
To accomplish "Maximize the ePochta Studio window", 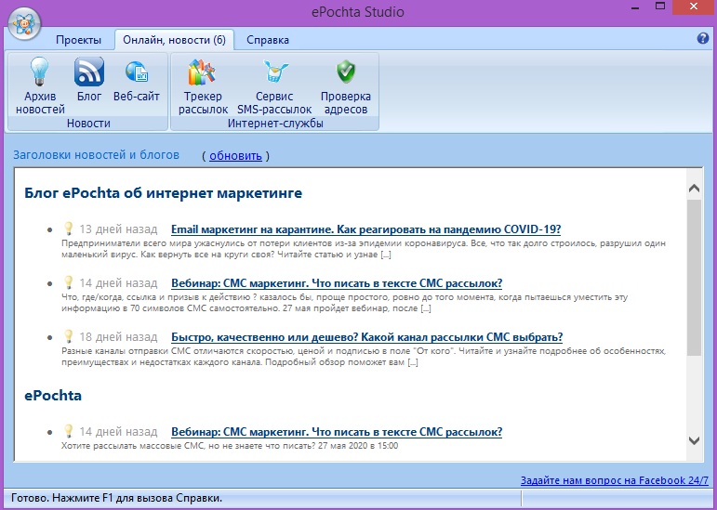I will point(660,6).
